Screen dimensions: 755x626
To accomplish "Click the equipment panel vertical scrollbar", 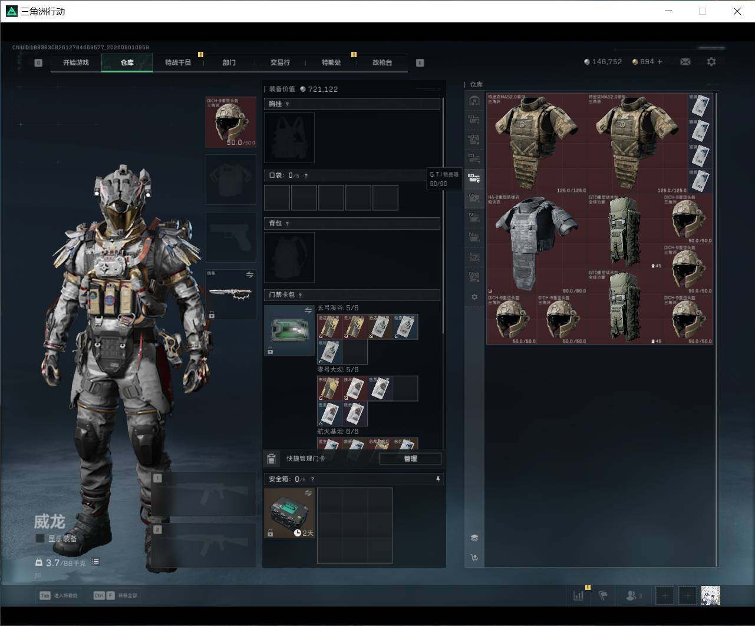I will coord(443,217).
